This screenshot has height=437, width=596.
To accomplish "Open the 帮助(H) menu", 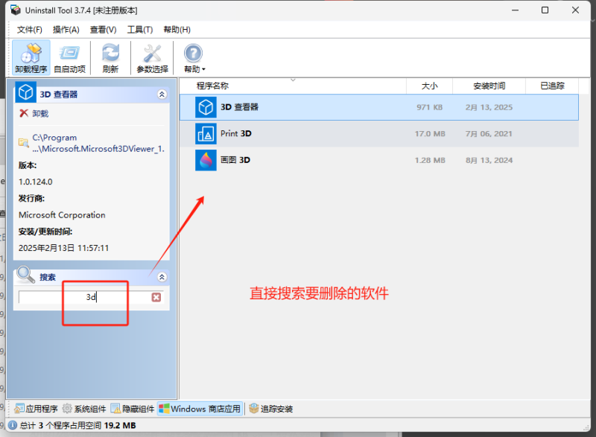I will 177,30.
